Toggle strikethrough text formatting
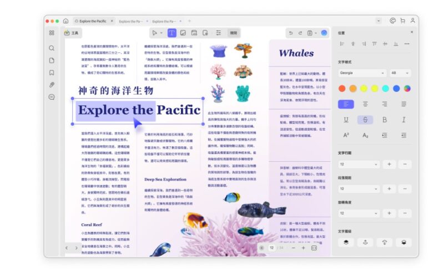 point(365,120)
